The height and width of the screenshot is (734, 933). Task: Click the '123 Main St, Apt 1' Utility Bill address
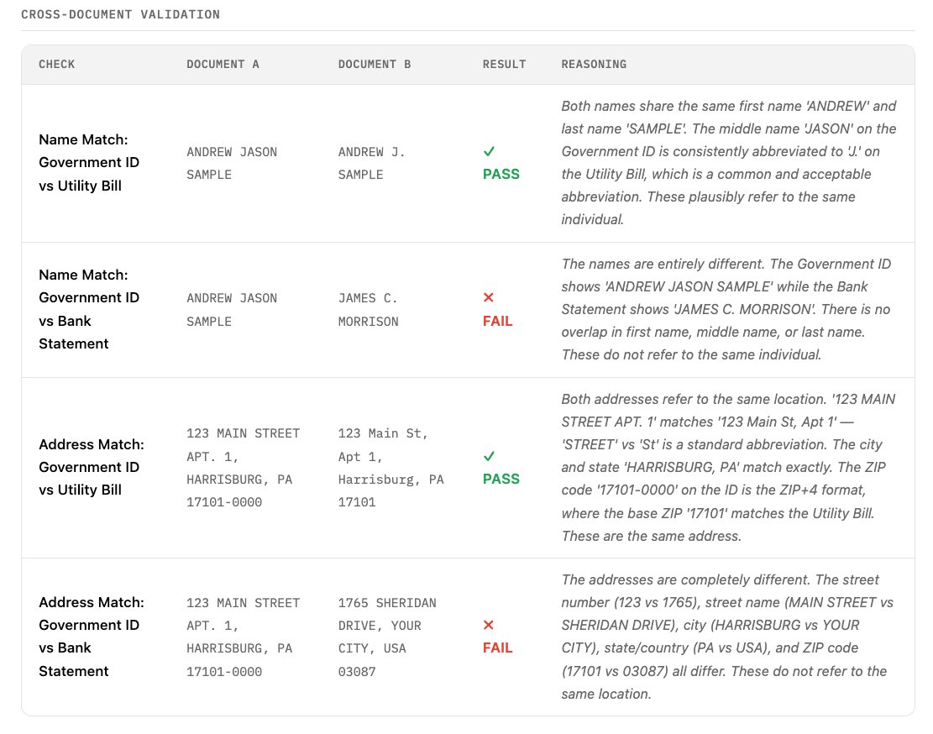pos(390,468)
